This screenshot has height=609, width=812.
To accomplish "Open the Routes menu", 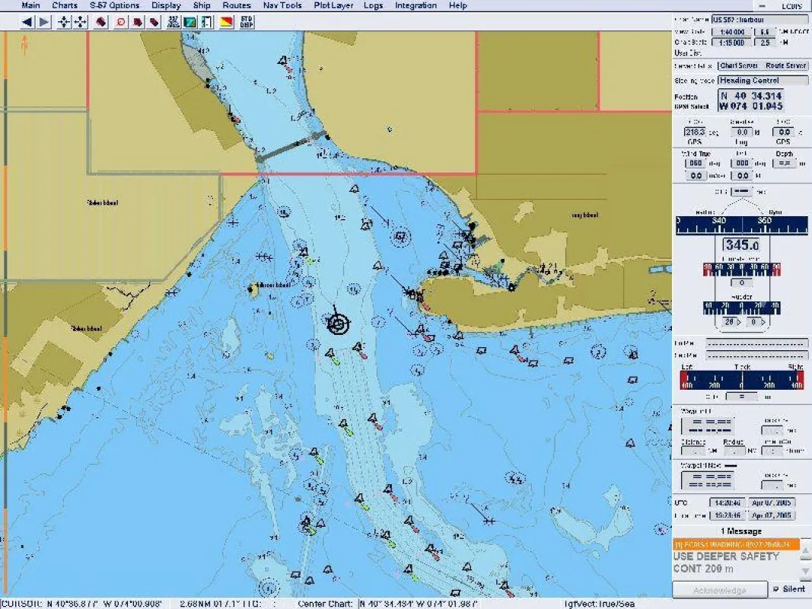I will click(x=237, y=5).
